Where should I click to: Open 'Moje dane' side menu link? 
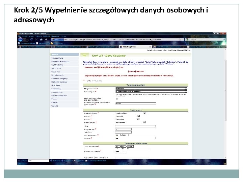(x=55, y=85)
